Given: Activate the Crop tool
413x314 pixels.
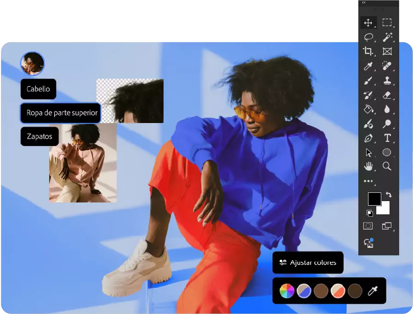Looking at the screenshot, I should [368, 51].
